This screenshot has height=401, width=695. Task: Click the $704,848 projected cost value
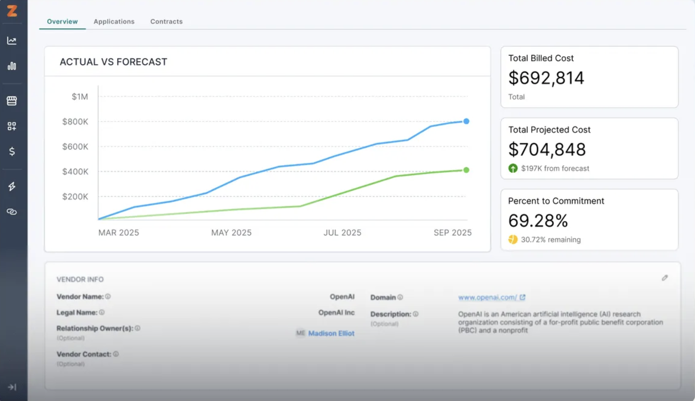(547, 149)
